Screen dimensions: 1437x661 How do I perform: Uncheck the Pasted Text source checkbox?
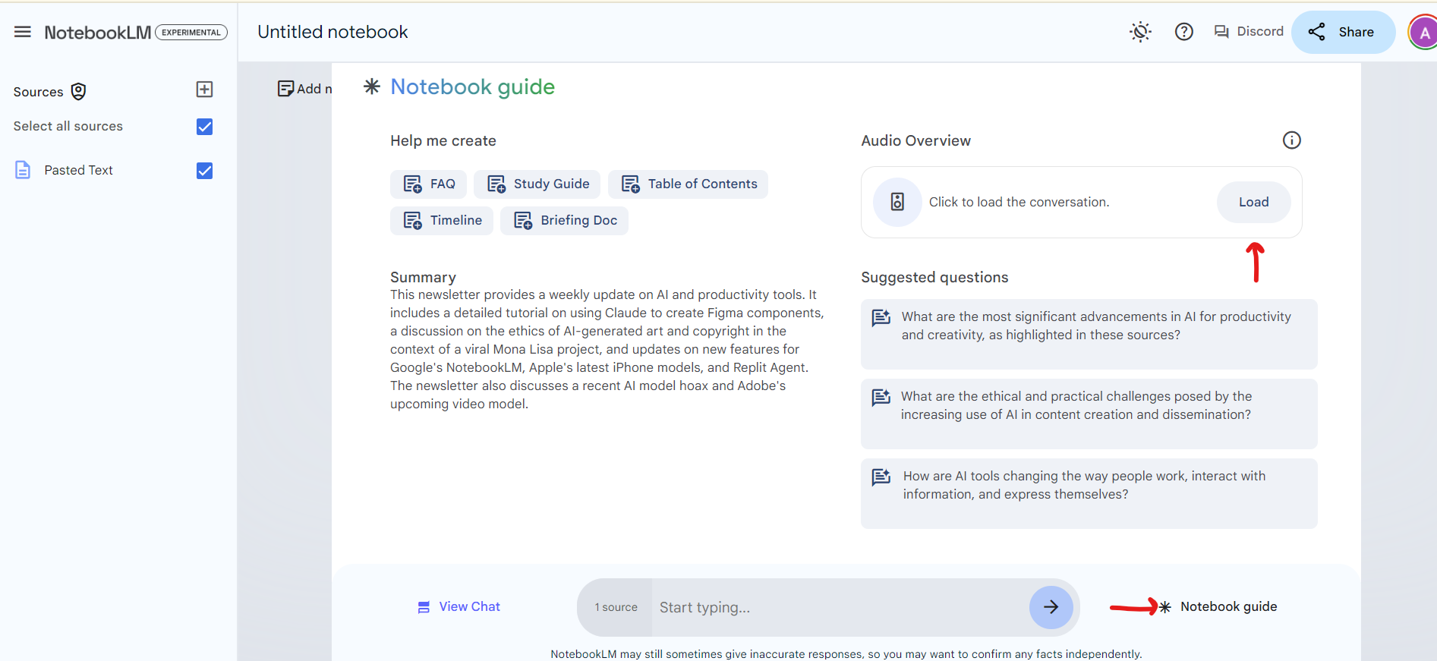204,171
